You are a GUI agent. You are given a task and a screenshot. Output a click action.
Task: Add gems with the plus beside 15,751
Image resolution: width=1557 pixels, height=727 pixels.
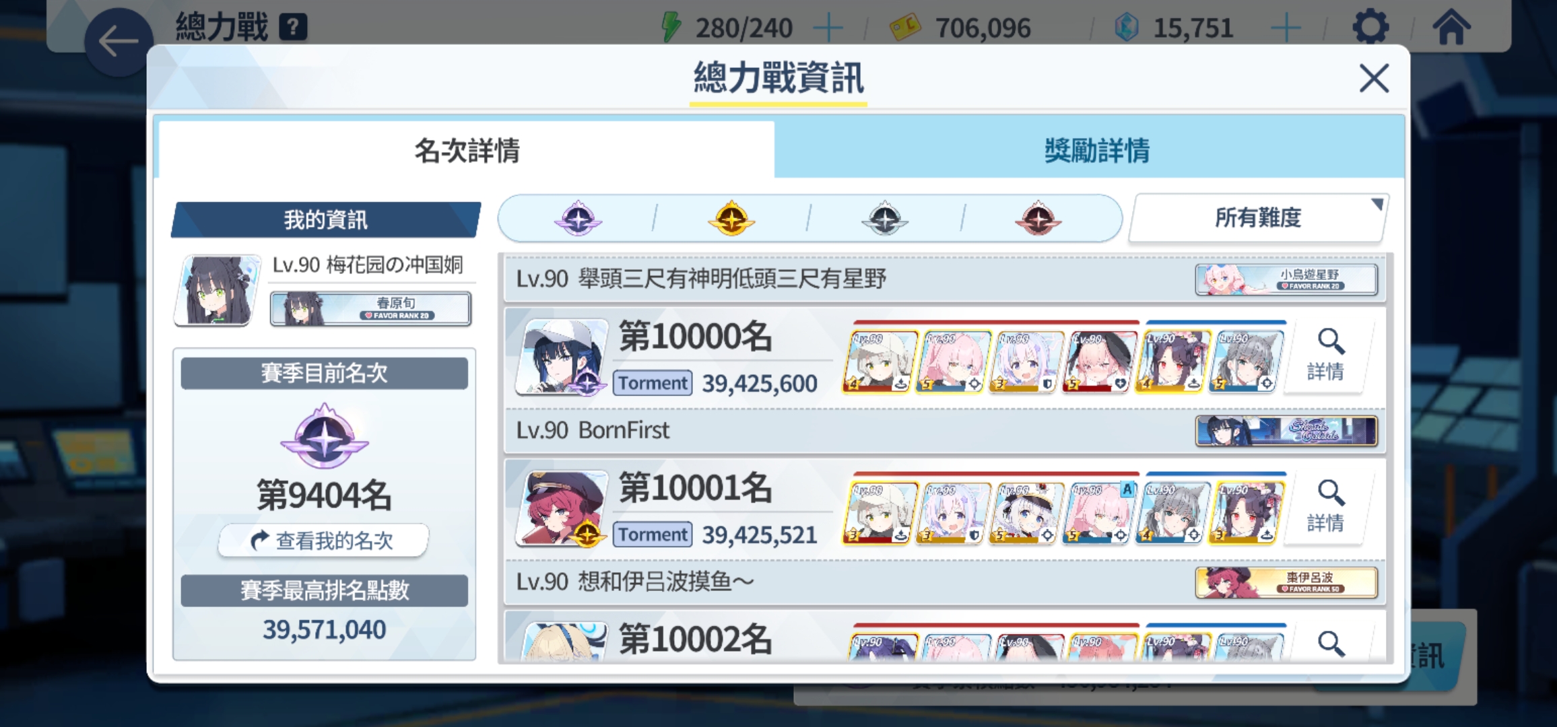(1286, 28)
